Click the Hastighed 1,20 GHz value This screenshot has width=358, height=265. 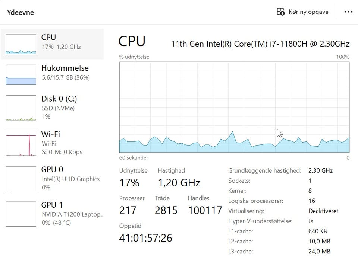click(x=179, y=183)
